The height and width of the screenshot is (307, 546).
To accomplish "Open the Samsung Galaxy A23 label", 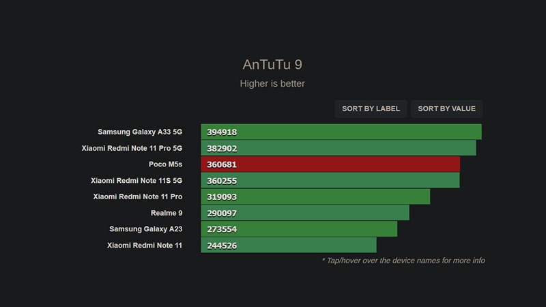I will pos(146,229).
